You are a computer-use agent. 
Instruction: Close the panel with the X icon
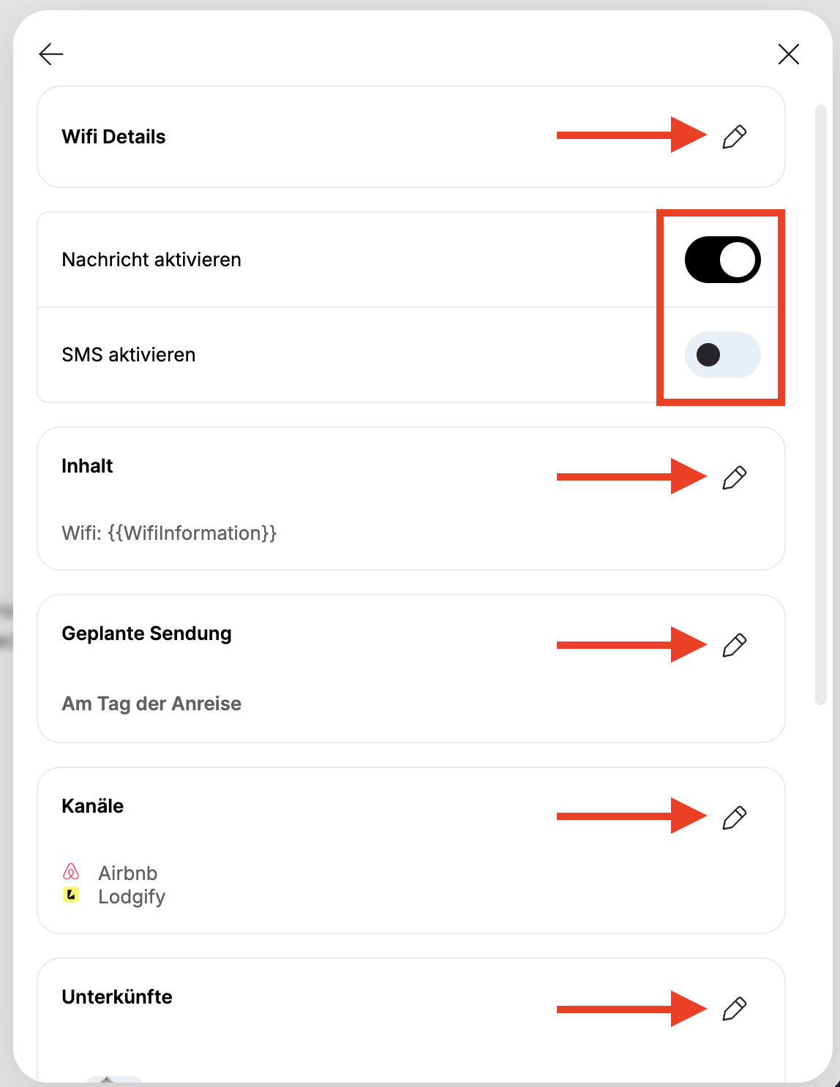click(x=789, y=54)
